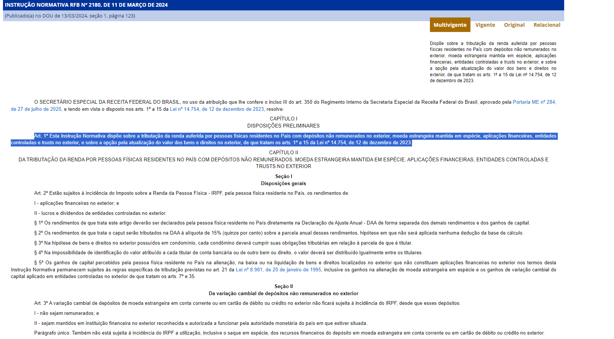Image resolution: width=614 pixels, height=339 pixels.
Task: Click the Art. 2º paragraph
Action: coord(192,193)
